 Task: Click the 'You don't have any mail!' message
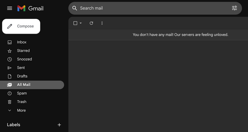[180, 35]
